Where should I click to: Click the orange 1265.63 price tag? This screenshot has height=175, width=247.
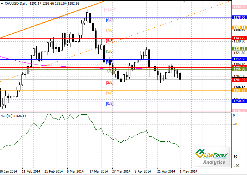[x=239, y=90]
